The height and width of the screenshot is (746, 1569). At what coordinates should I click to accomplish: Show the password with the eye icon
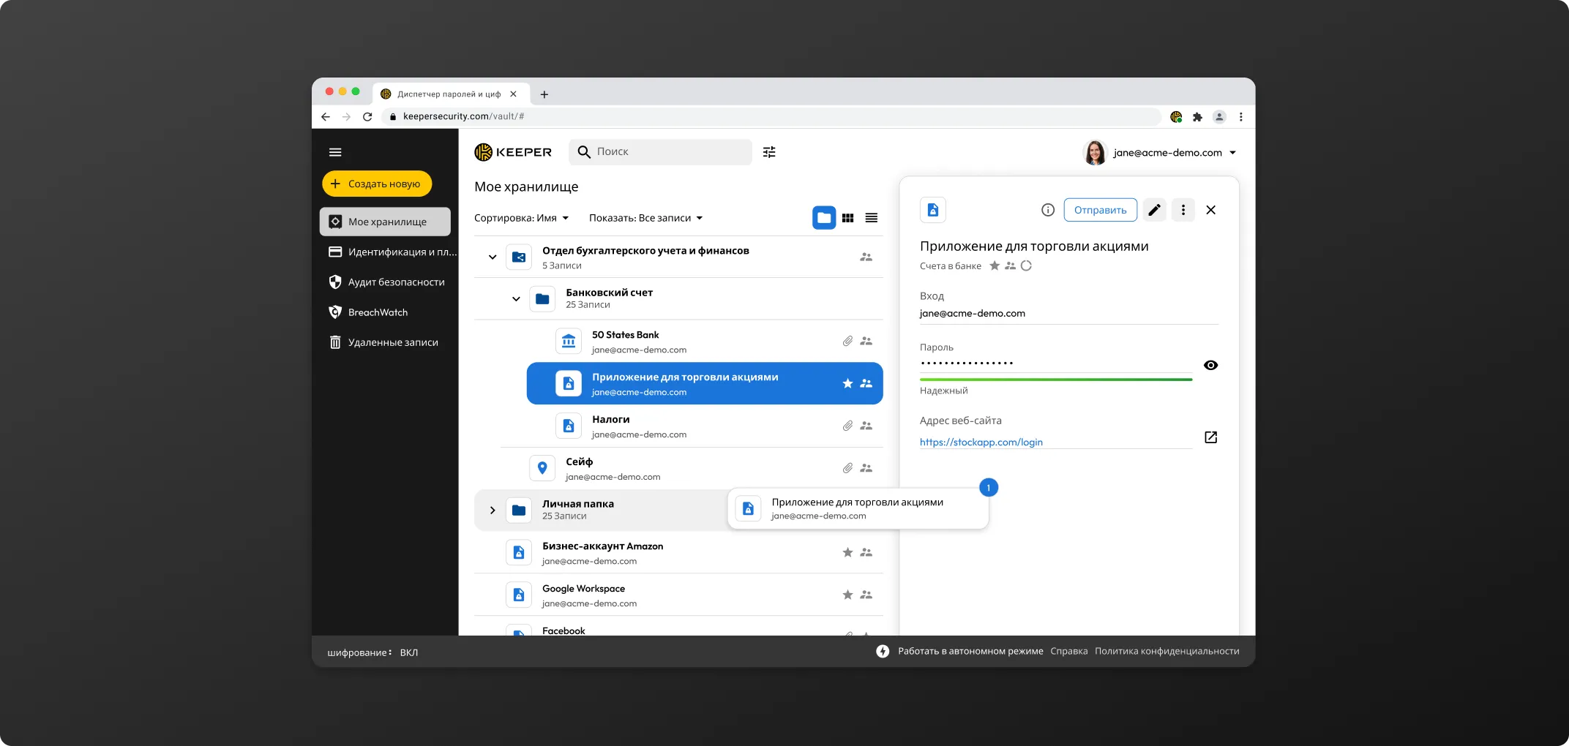tap(1210, 365)
